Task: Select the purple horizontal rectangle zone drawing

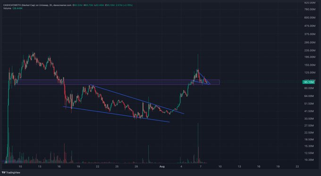Action: (118, 82)
